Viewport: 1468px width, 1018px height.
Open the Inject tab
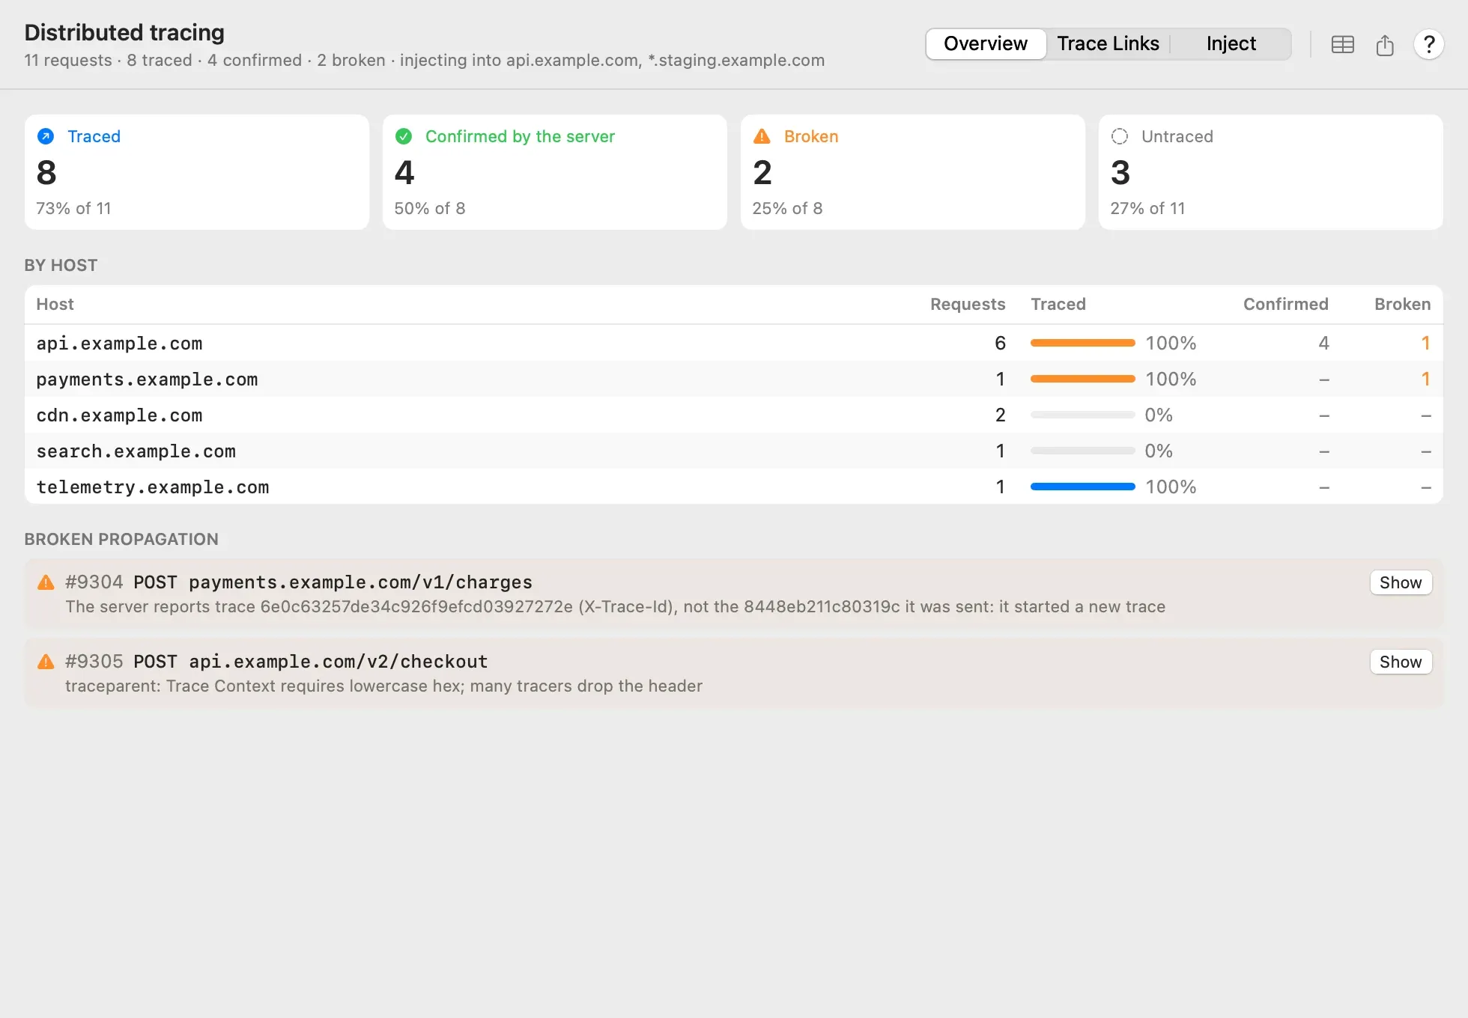click(1231, 43)
